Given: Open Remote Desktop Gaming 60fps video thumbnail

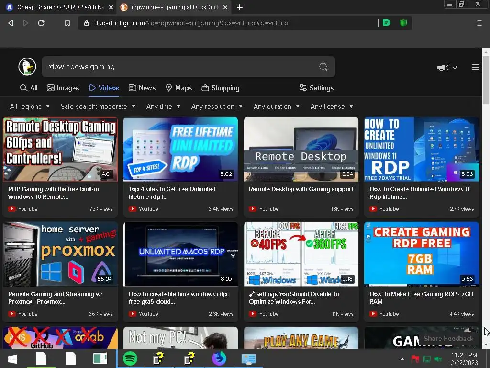Looking at the screenshot, I should 60,149.
